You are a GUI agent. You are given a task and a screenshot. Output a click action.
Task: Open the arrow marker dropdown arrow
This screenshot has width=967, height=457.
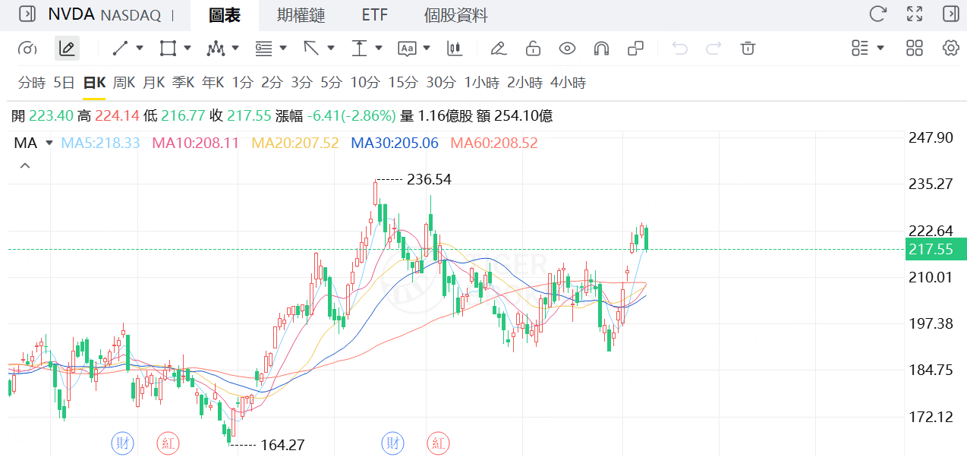(331, 48)
